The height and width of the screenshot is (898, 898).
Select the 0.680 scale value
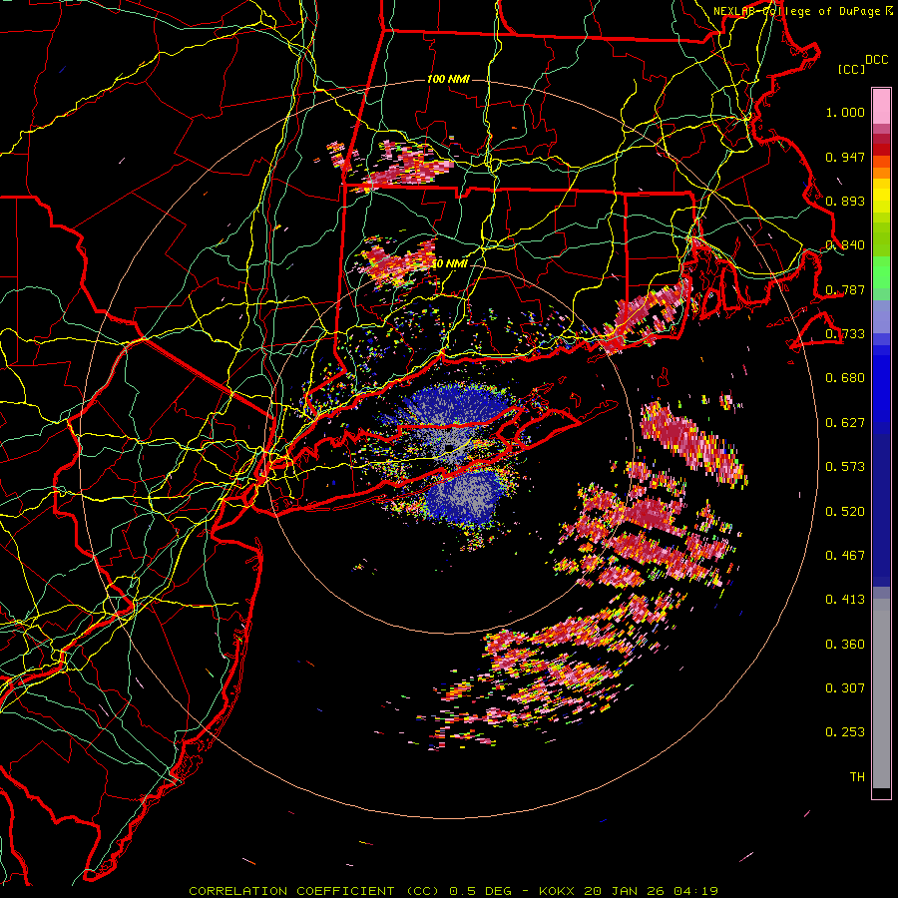(845, 378)
